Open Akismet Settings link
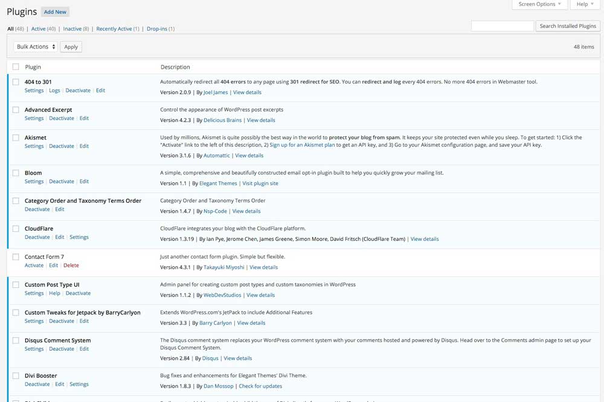The width and height of the screenshot is (604, 402). point(34,146)
